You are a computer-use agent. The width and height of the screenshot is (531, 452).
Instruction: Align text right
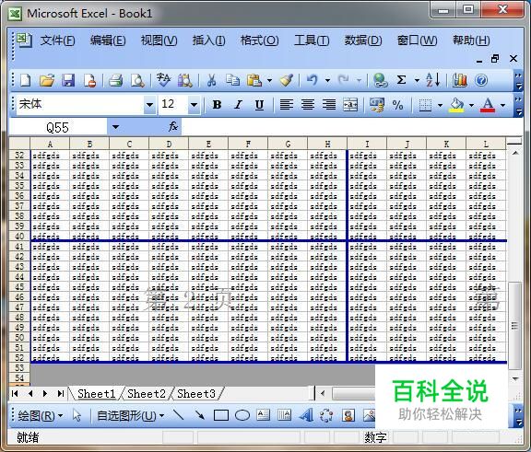pyautogui.click(x=329, y=105)
